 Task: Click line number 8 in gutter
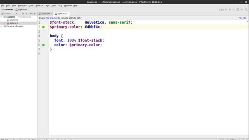pos(39,54)
